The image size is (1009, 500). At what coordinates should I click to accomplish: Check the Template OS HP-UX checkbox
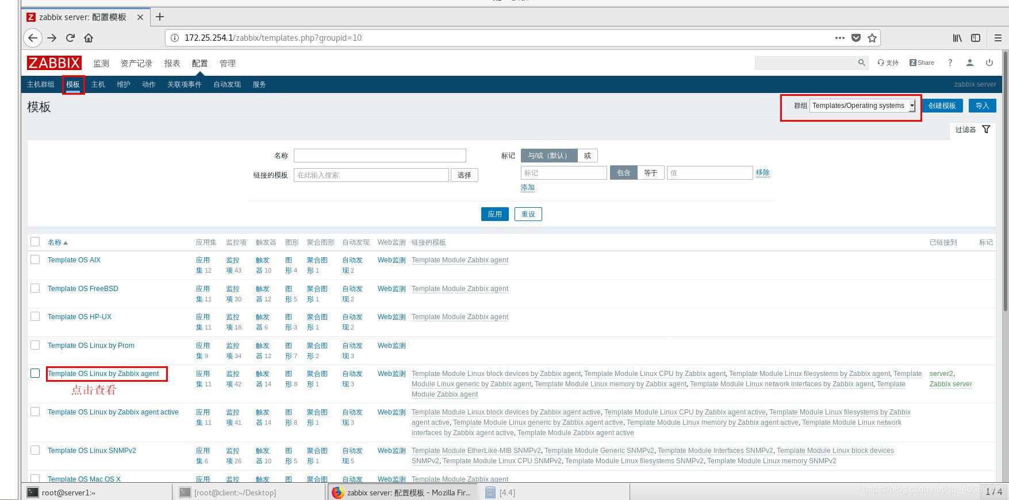[x=35, y=316]
